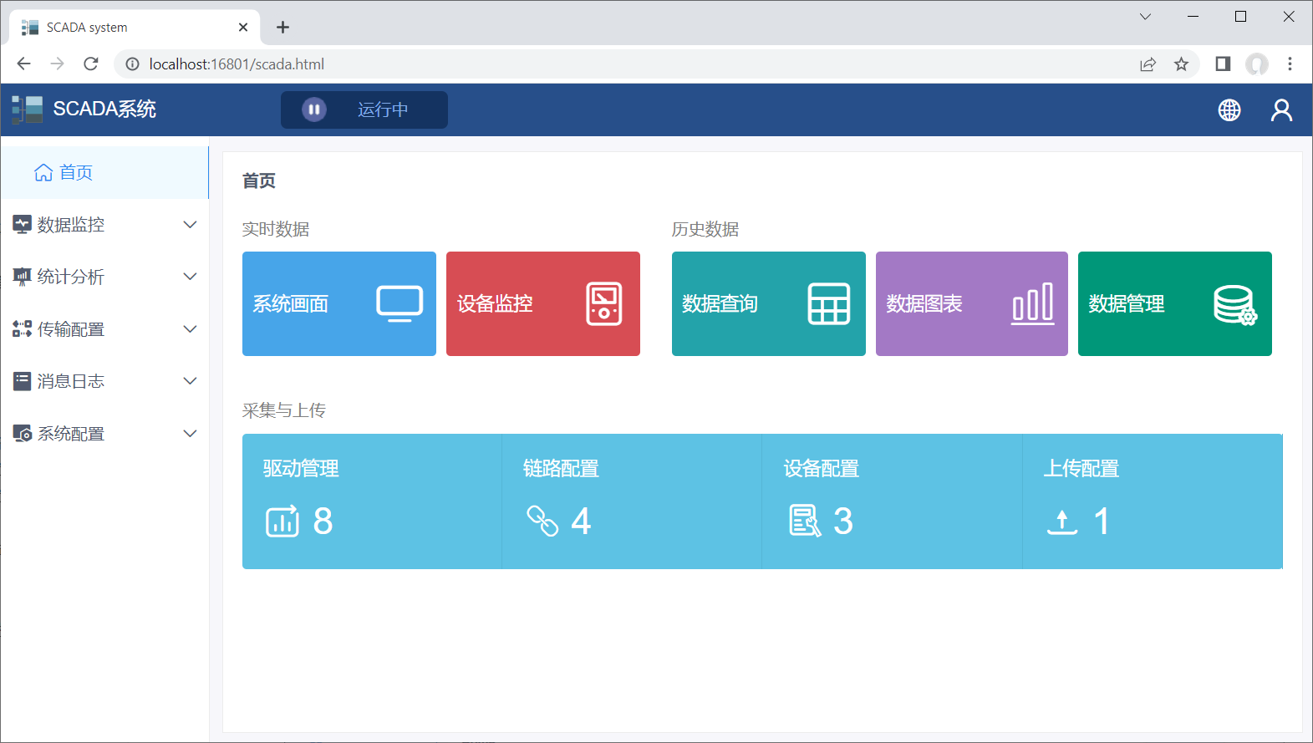The image size is (1313, 743).
Task: Open the user account icon
Action: pos(1281,110)
